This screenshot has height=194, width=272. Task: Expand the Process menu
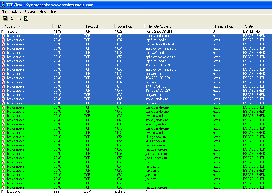point(30,11)
